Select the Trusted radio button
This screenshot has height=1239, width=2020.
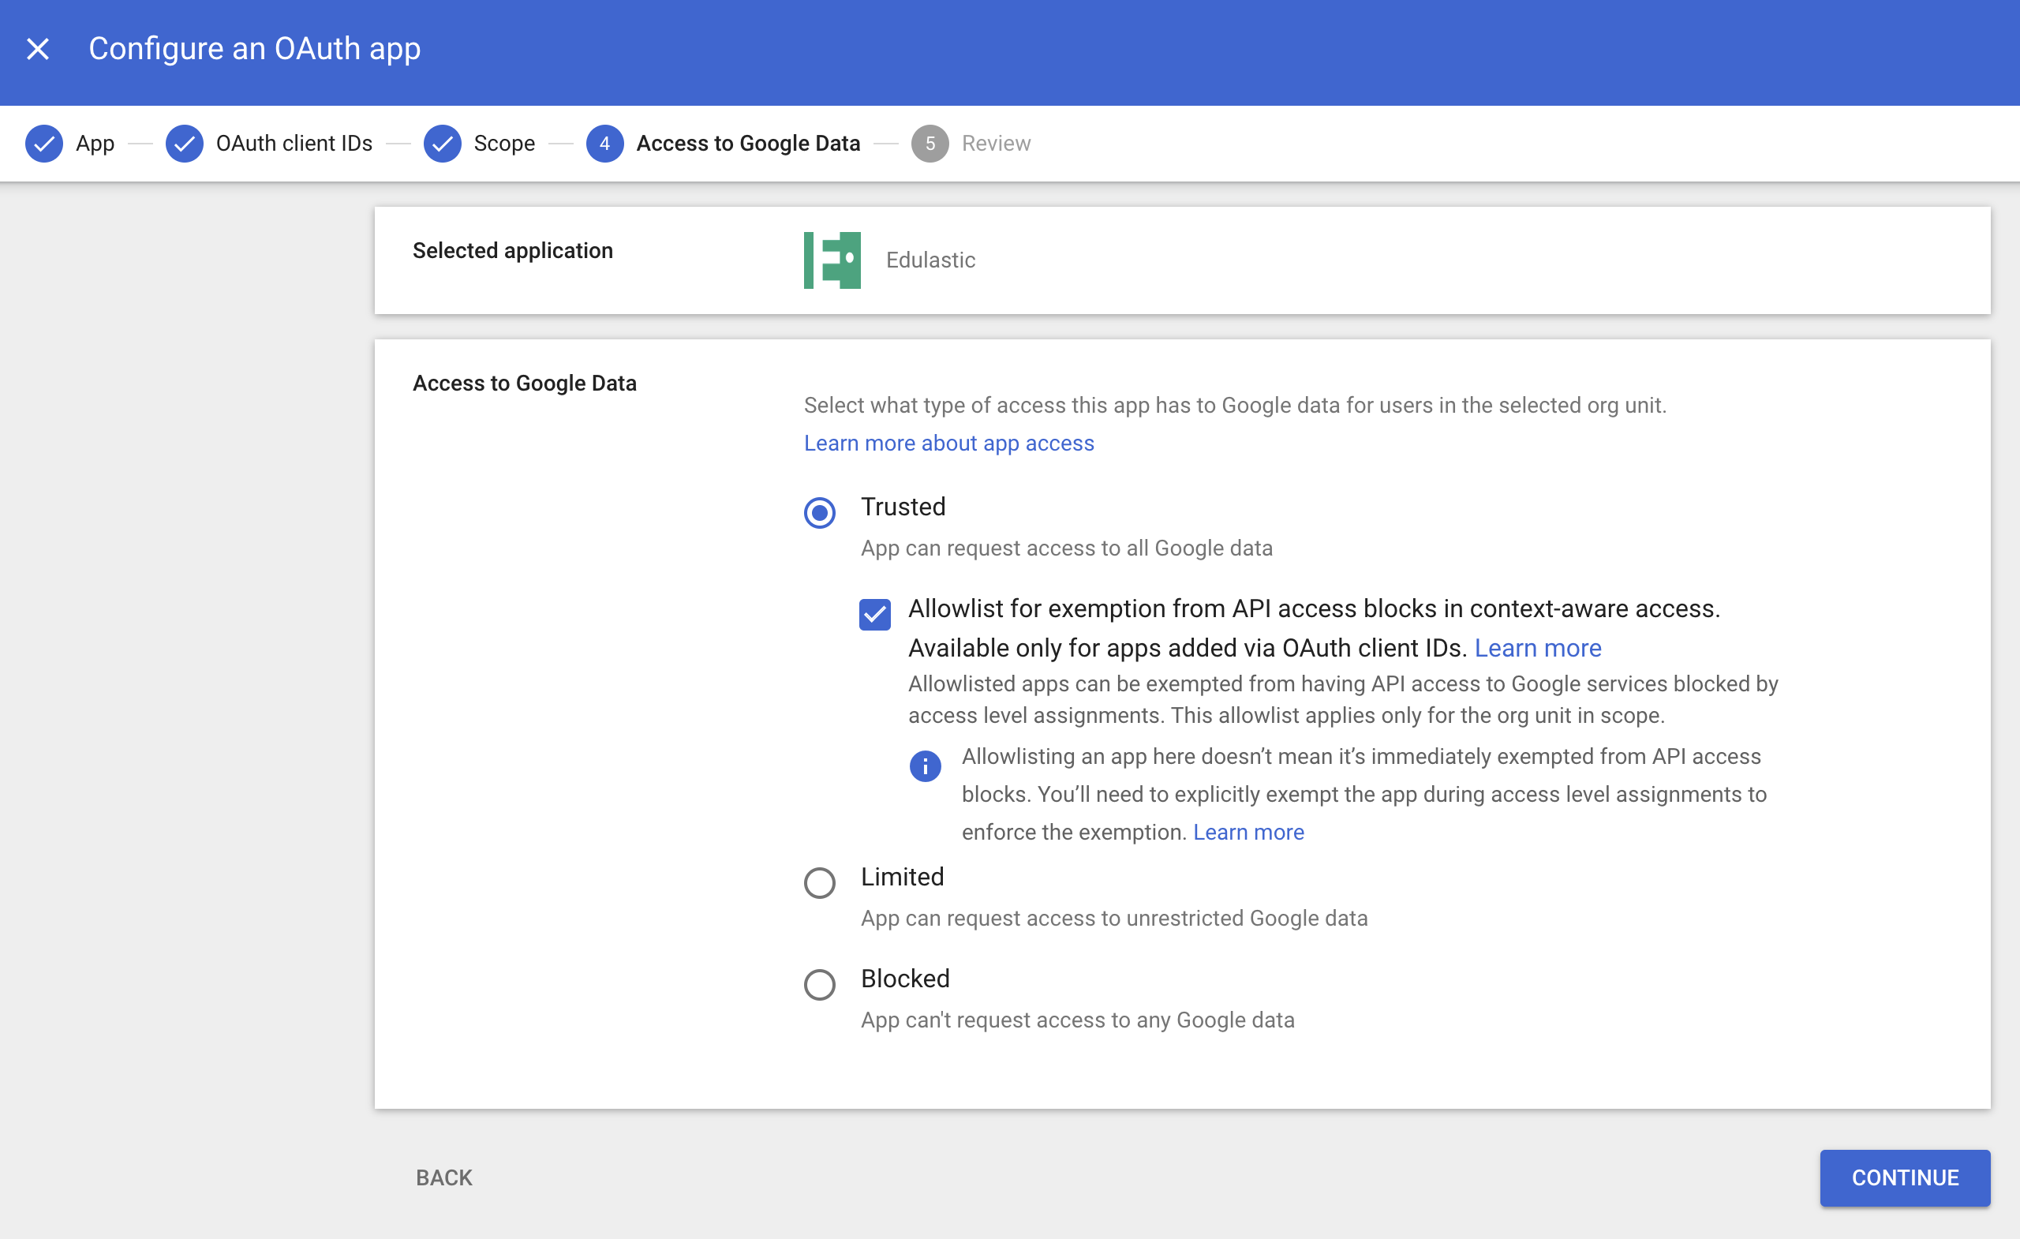[x=820, y=513]
